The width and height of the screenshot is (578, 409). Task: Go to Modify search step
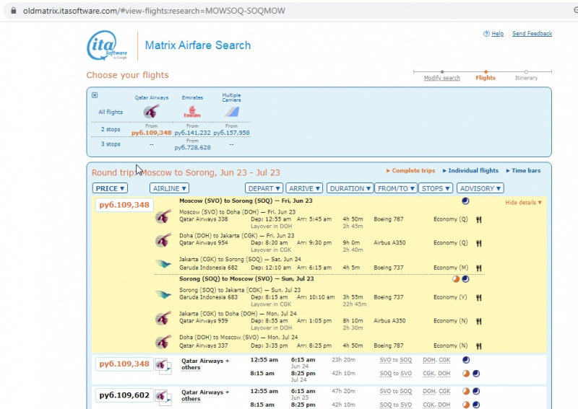tap(441, 78)
